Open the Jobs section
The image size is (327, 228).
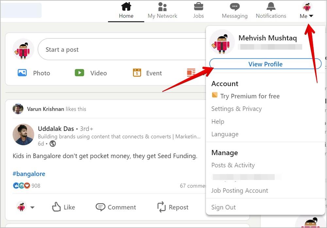pyautogui.click(x=198, y=11)
